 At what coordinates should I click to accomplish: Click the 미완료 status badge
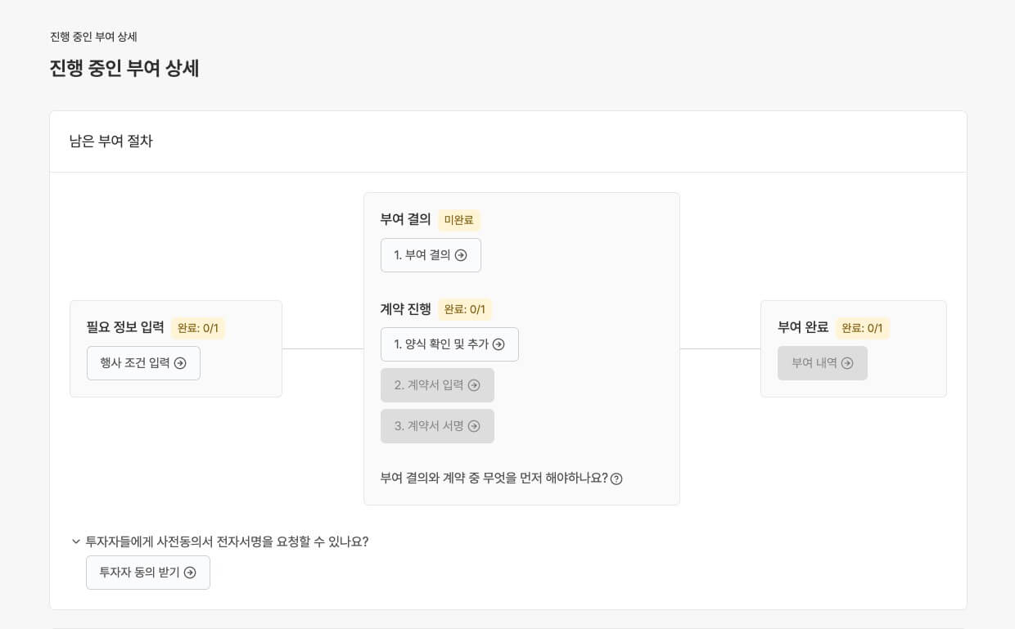(x=458, y=220)
